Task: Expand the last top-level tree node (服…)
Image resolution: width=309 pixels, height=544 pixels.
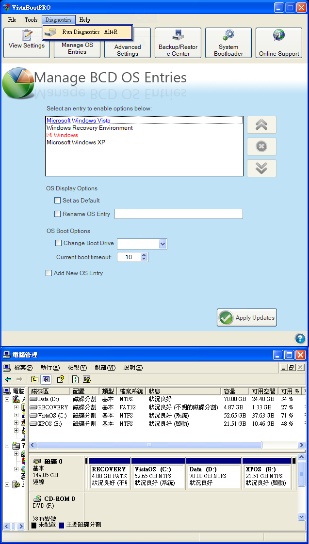Action: pyautogui.click(x=7, y=485)
